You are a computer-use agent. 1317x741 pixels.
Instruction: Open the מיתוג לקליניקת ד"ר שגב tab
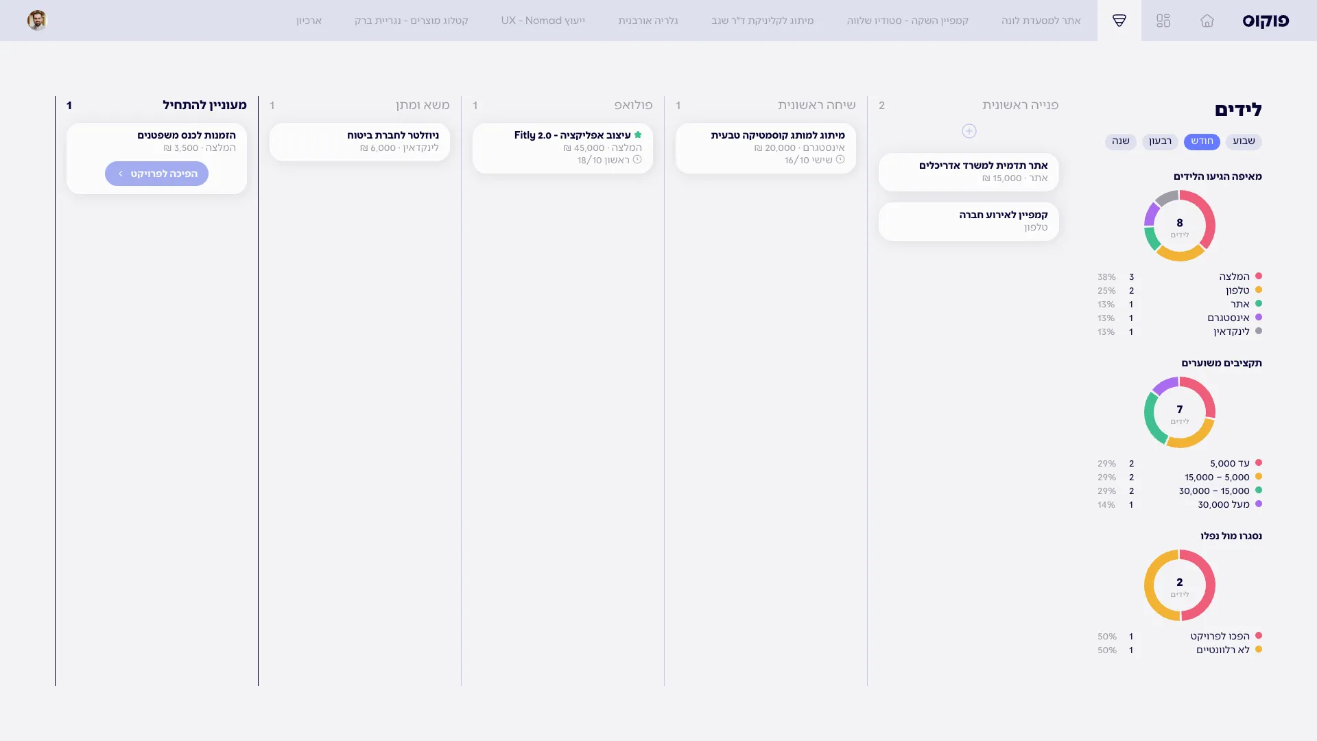click(762, 21)
